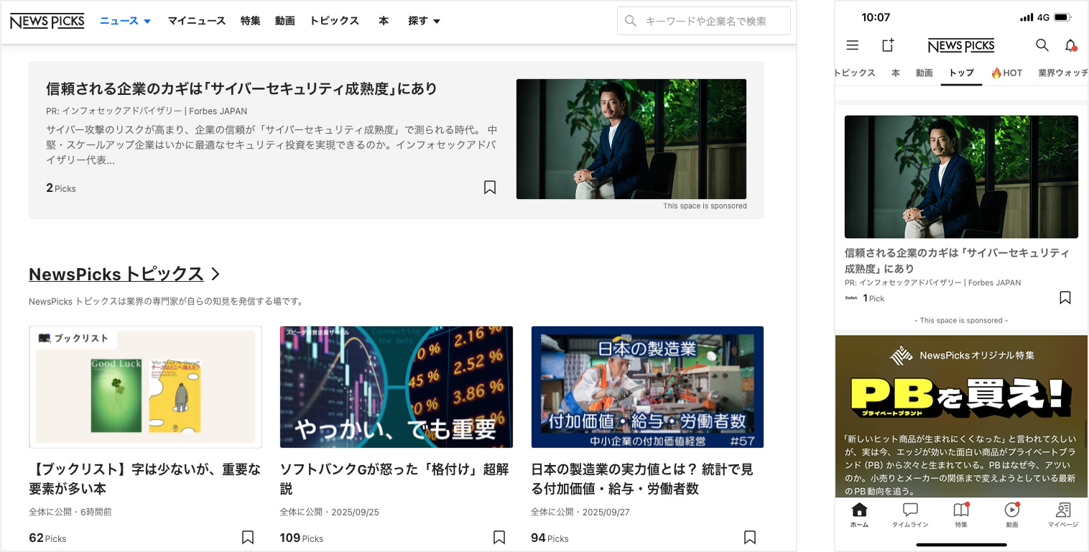Image resolution: width=1089 pixels, height=552 pixels.
Task: Bookmark the ソフトバンクG 格付け article
Action: pyautogui.click(x=499, y=538)
